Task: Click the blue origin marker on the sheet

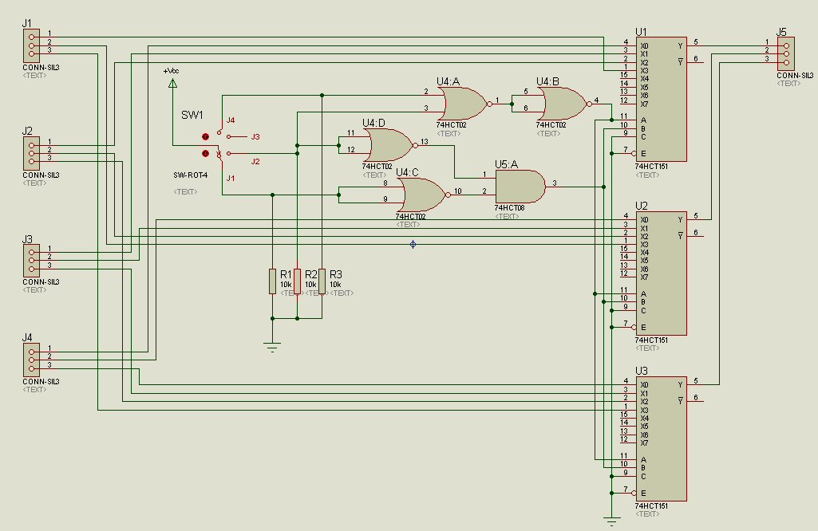Action: 413,244
